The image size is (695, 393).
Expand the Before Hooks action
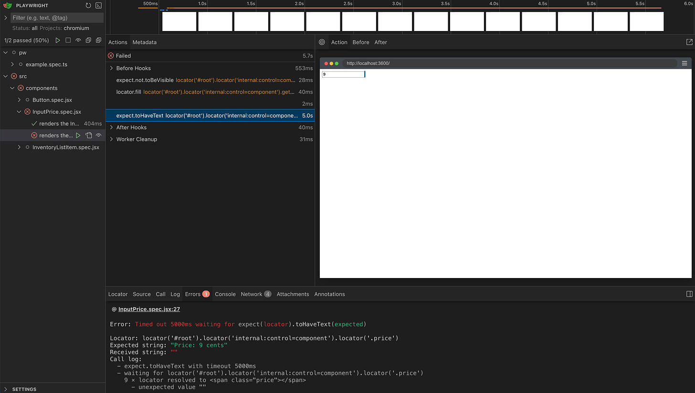(111, 68)
